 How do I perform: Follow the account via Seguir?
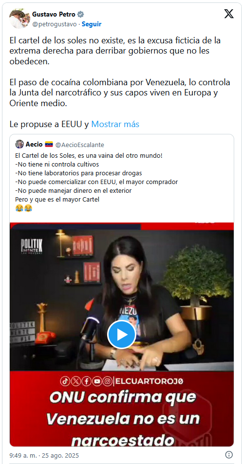click(92, 24)
